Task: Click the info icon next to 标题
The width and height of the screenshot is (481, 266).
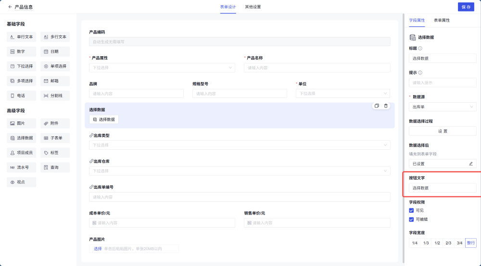Action: click(420, 48)
